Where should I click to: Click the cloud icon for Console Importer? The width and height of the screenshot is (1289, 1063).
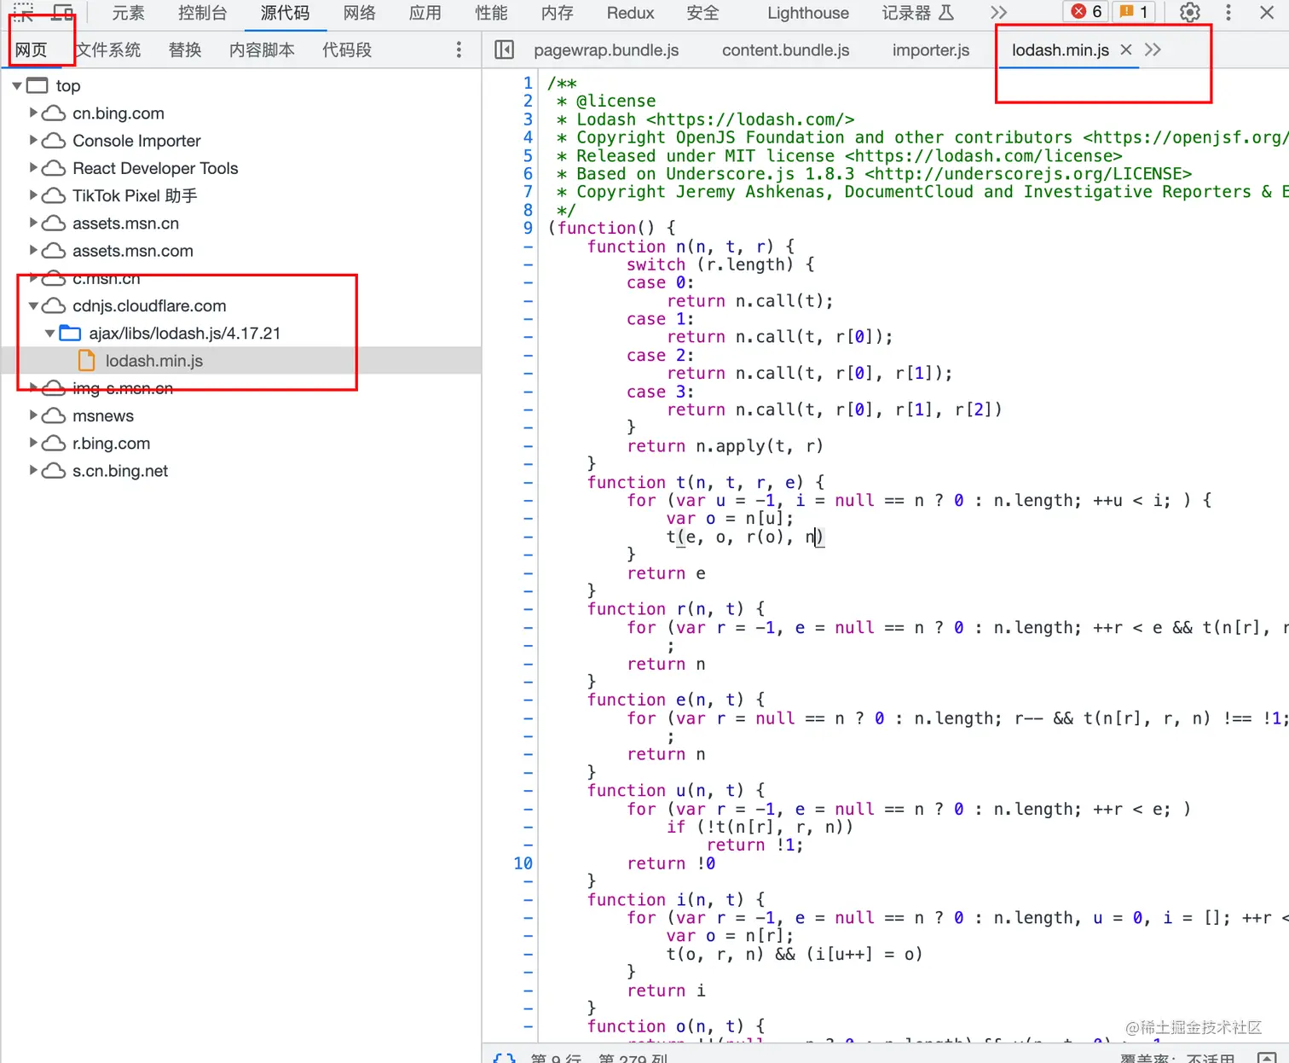point(54,141)
